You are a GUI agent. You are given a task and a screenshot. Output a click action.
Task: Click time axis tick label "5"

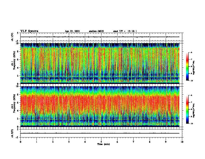(x=101, y=142)
